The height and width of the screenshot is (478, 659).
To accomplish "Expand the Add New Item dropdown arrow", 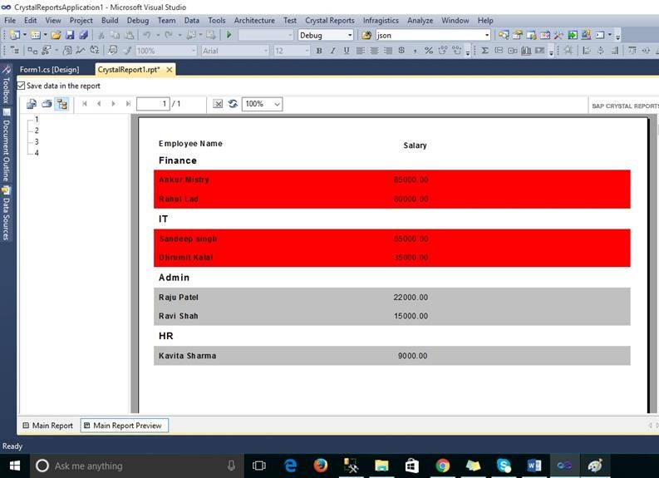I will (45, 35).
